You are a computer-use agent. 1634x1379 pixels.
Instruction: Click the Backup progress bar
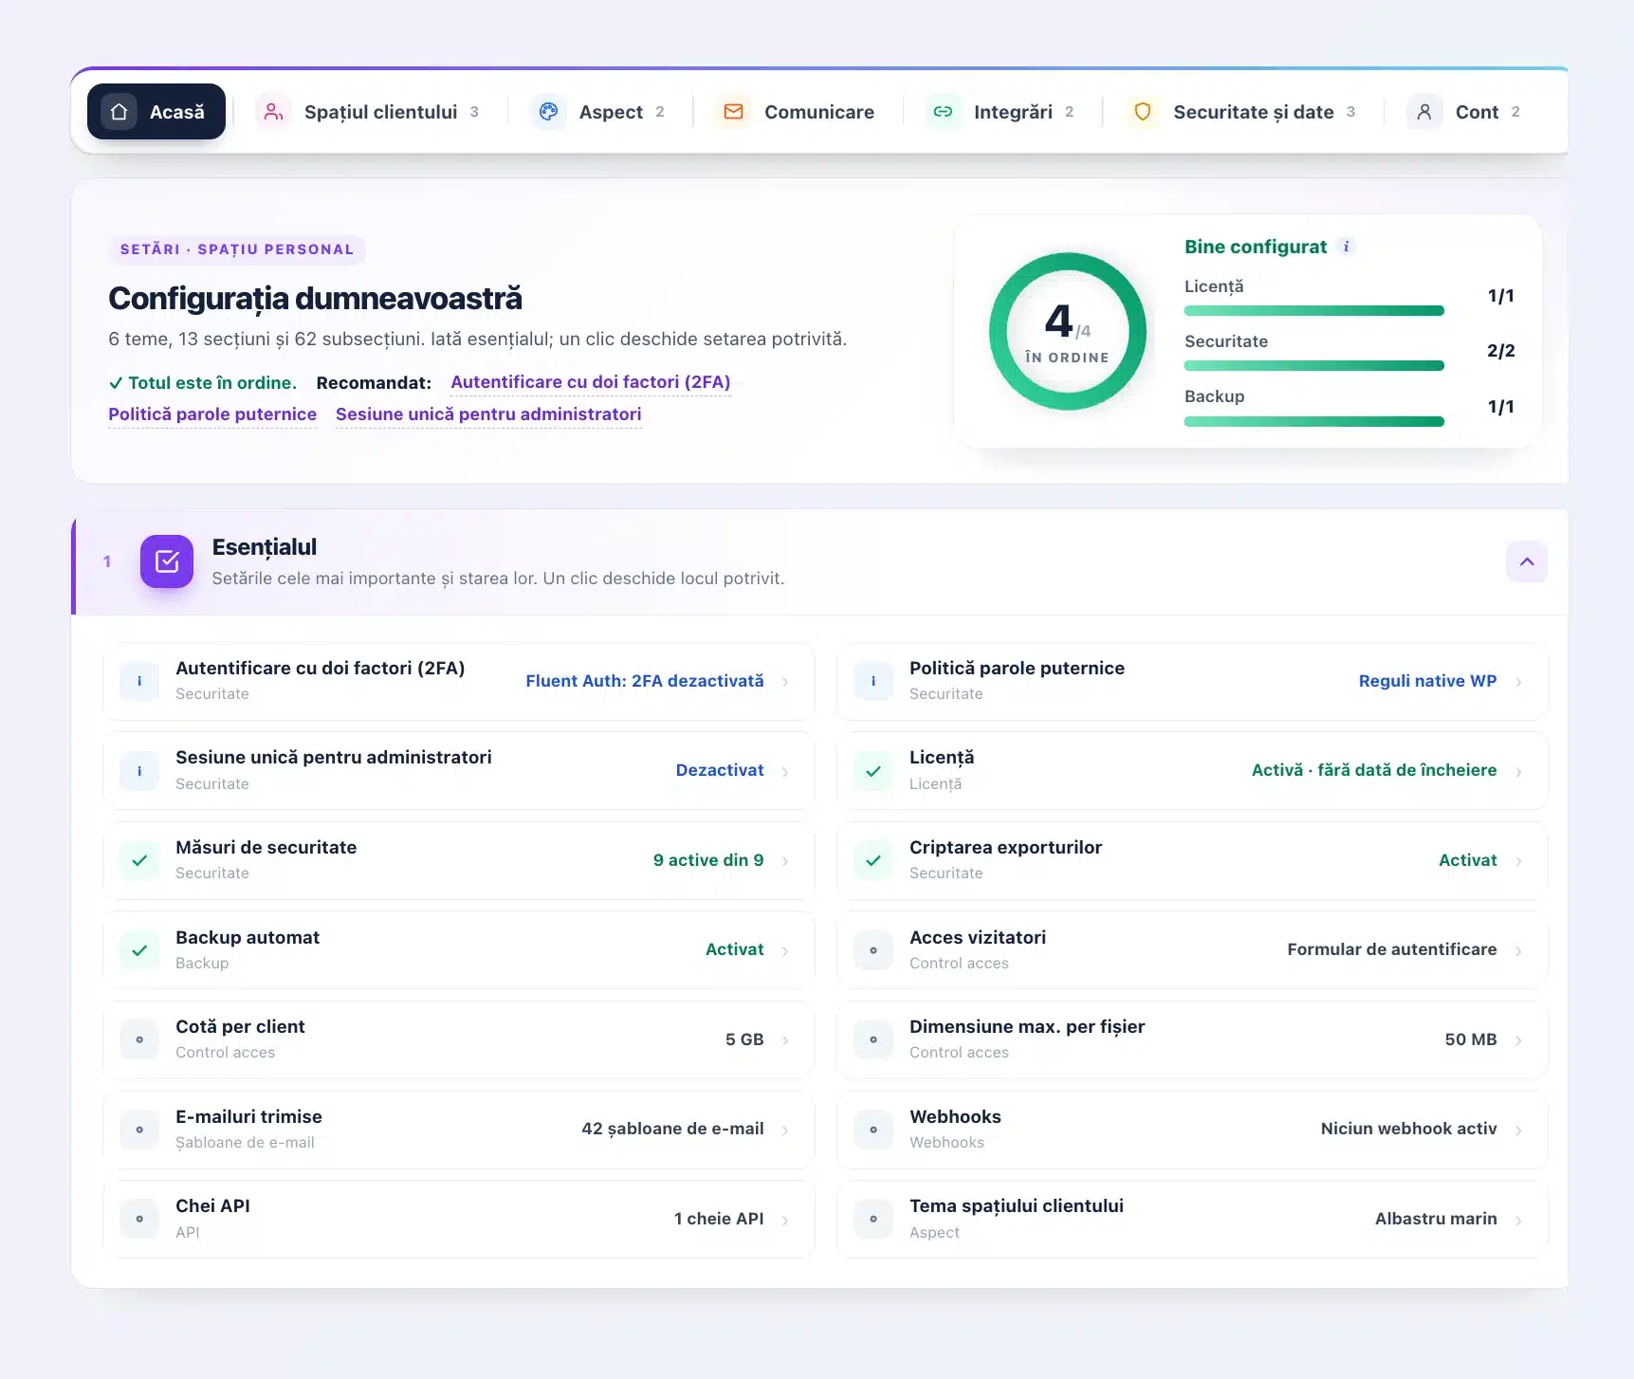click(x=1313, y=421)
